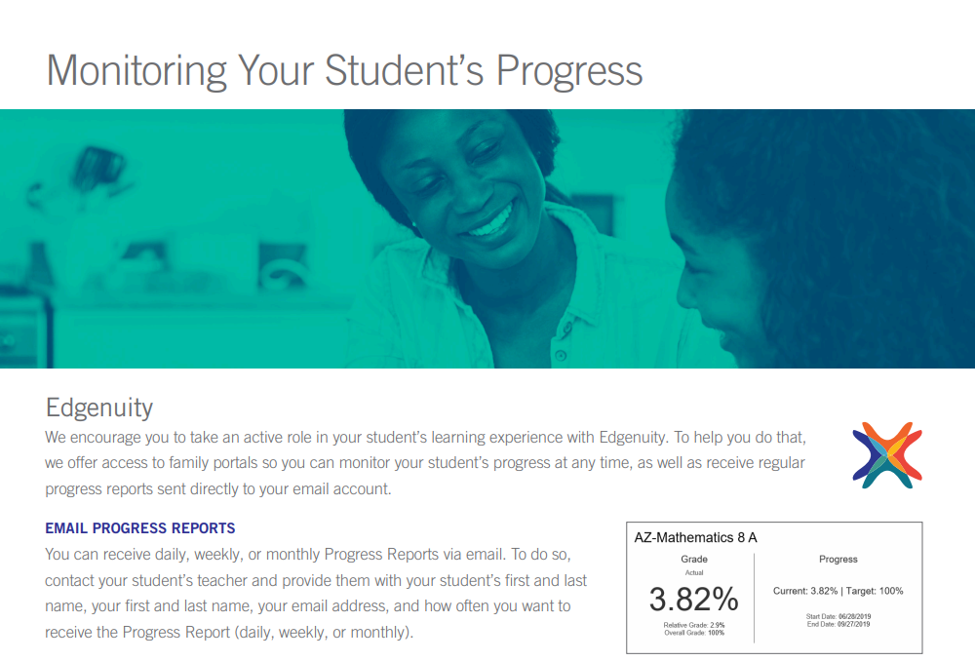
Task: Click the AZ-Mathematics 8 A course title
Action: pos(695,537)
